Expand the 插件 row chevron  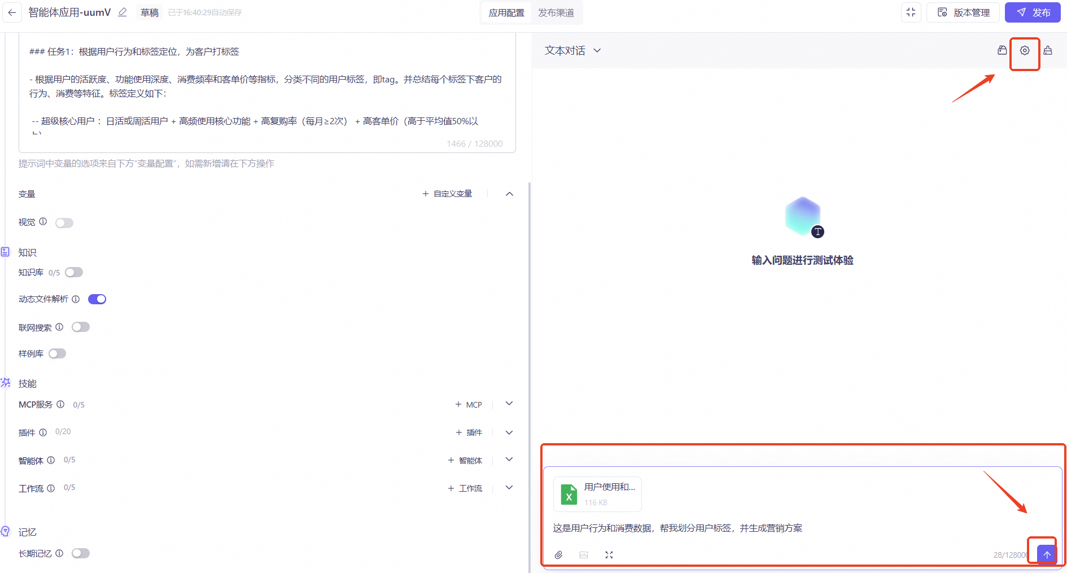point(509,432)
